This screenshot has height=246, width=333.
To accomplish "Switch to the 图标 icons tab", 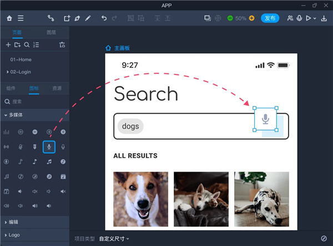I will coord(34,88).
